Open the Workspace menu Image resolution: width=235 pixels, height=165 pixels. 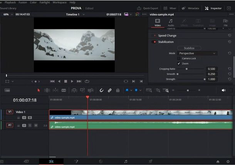coord(59,2)
